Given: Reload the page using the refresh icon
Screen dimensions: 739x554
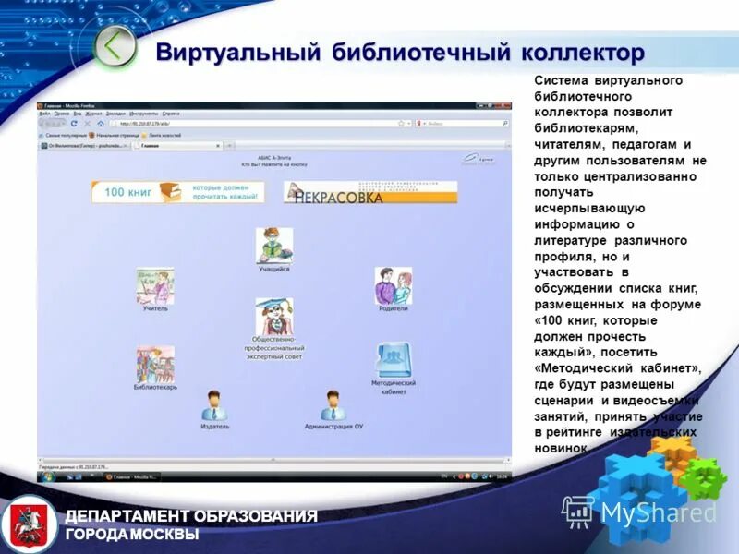Looking at the screenshot, I should pos(74,123).
